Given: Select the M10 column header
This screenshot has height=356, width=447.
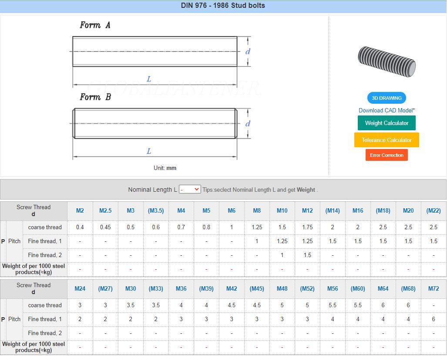Looking at the screenshot, I should coord(282,210).
